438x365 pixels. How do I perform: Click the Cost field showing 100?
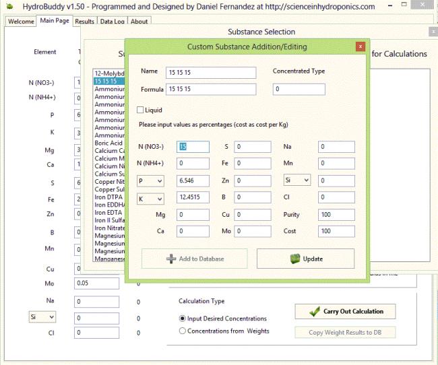click(x=336, y=232)
